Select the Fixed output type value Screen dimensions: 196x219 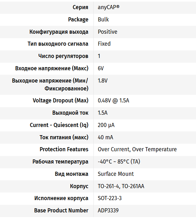click(104, 44)
